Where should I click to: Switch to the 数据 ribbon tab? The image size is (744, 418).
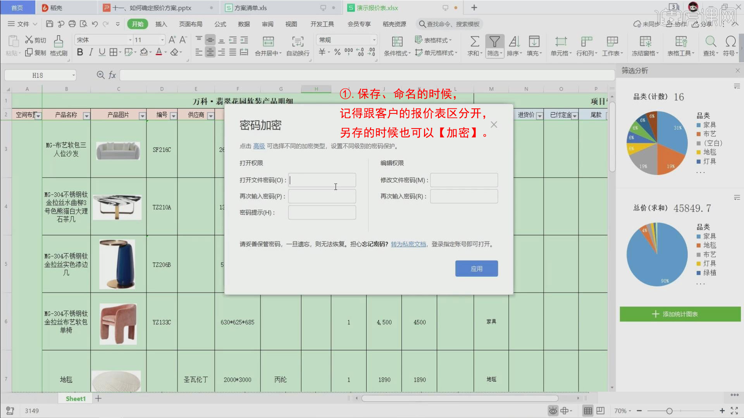pos(244,24)
